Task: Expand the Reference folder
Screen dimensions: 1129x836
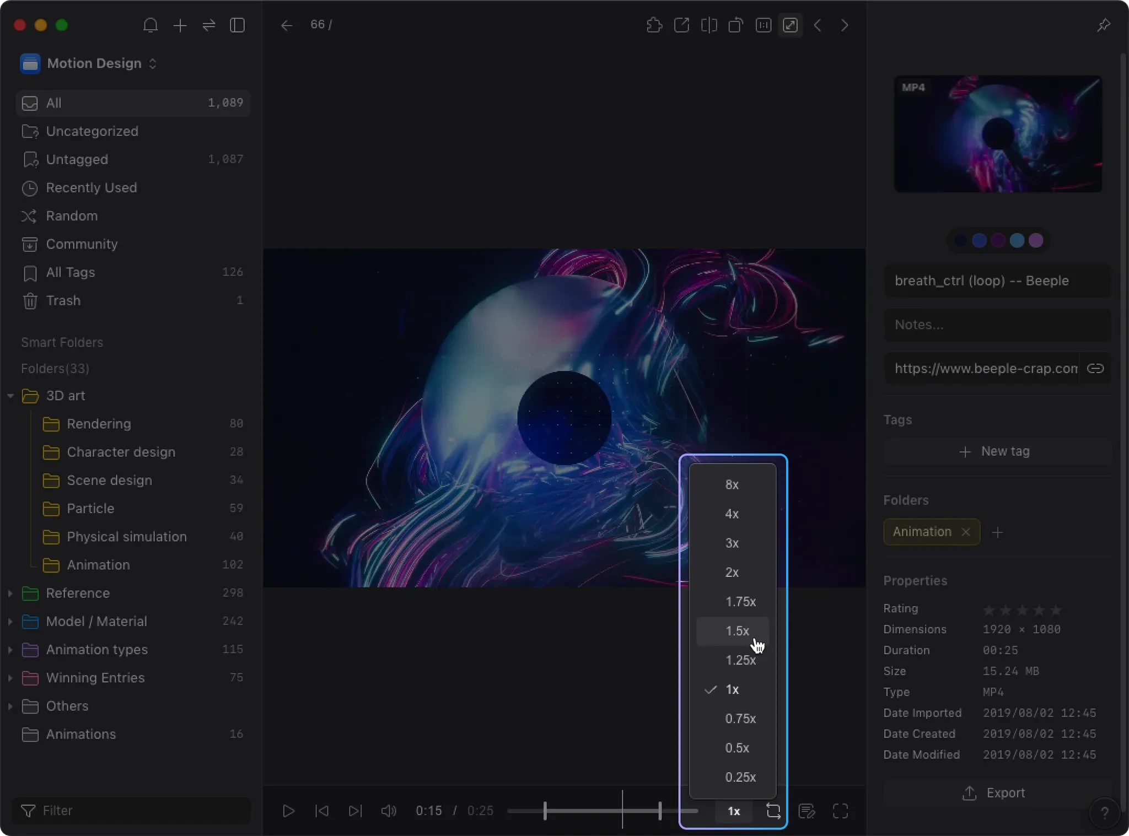Action: pyautogui.click(x=10, y=593)
